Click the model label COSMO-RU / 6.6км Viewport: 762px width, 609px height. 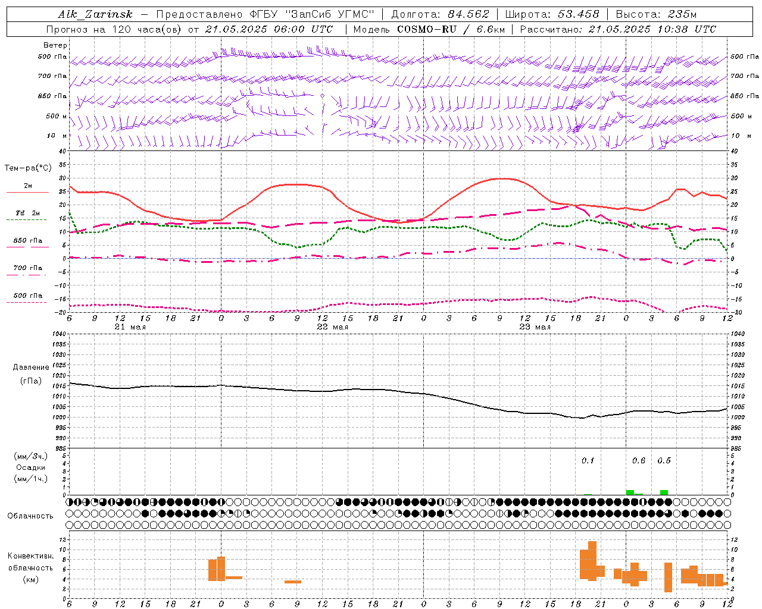(x=451, y=29)
